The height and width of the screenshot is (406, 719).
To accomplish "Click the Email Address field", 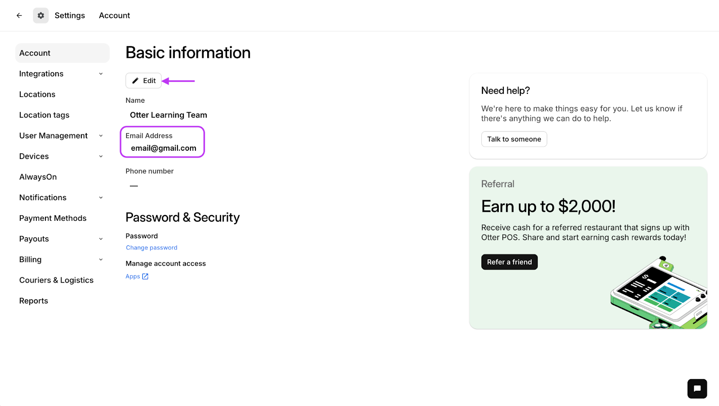I will 163,148.
